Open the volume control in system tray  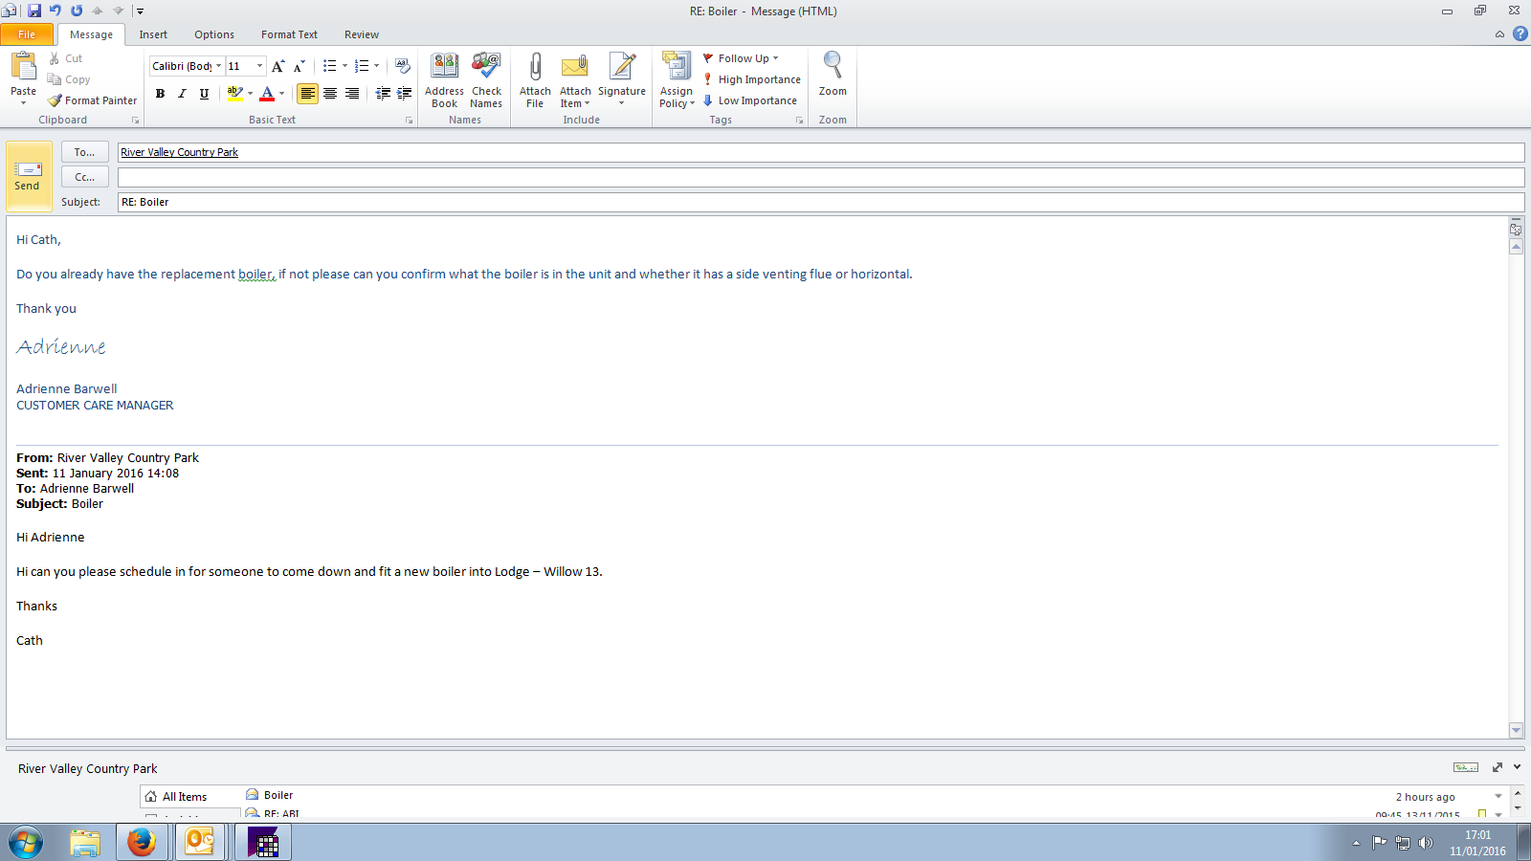pyautogui.click(x=1426, y=843)
